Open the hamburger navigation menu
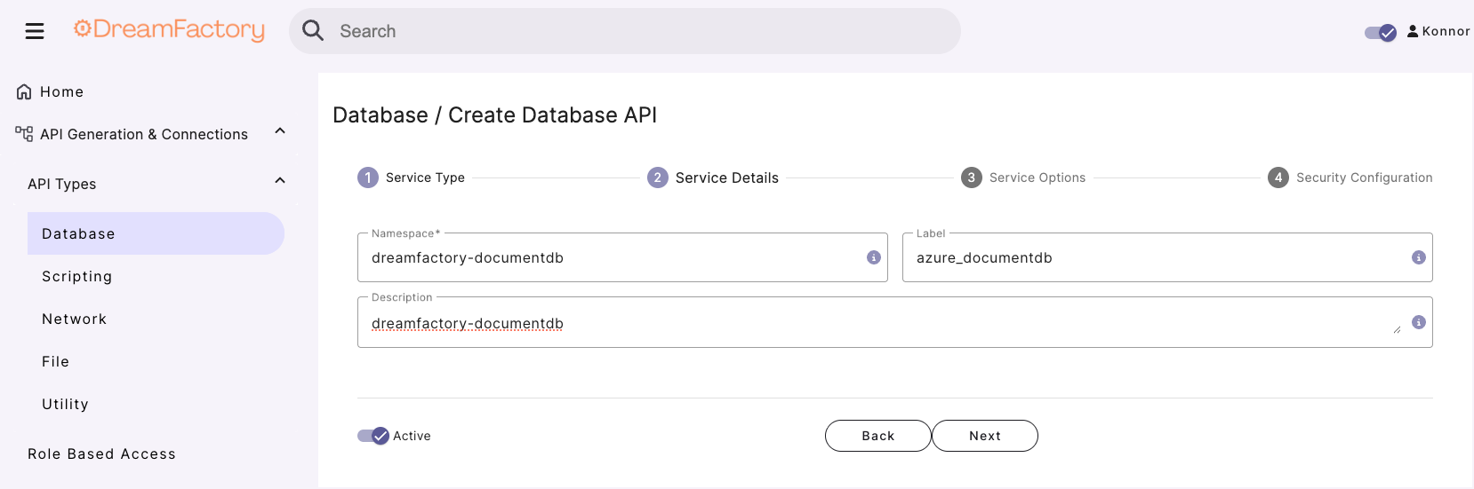Image resolution: width=1474 pixels, height=489 pixels. coord(35,32)
